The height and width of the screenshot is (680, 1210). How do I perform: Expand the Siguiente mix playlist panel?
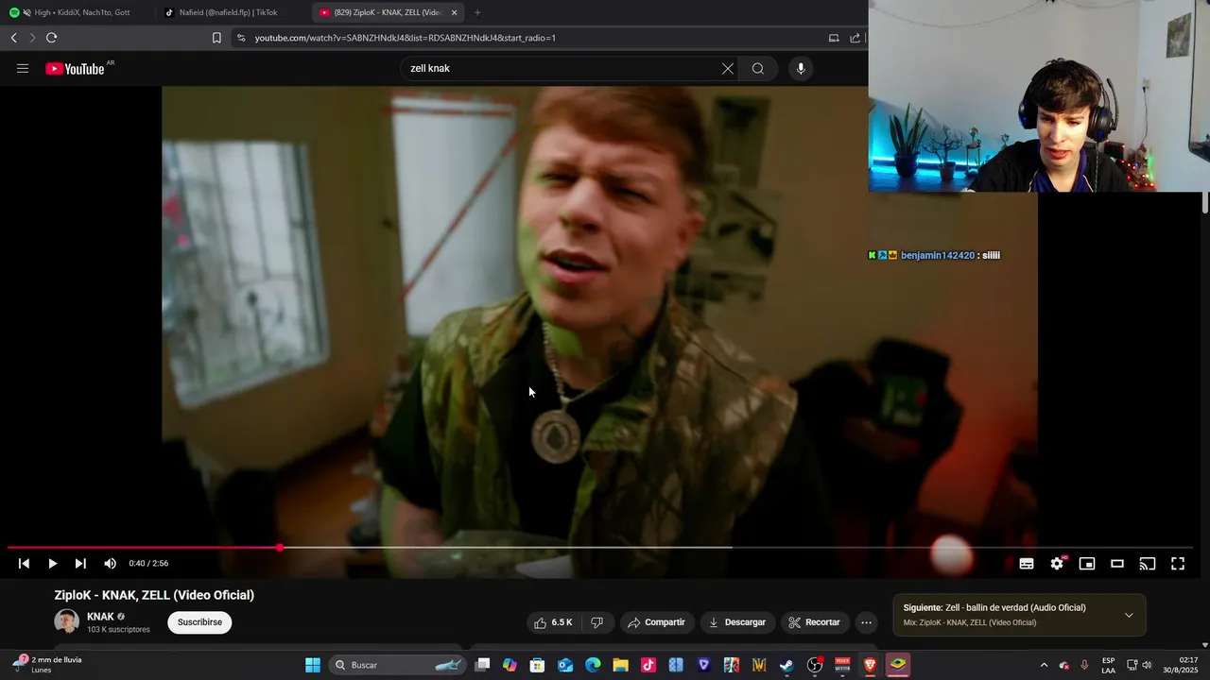pyautogui.click(x=1129, y=615)
